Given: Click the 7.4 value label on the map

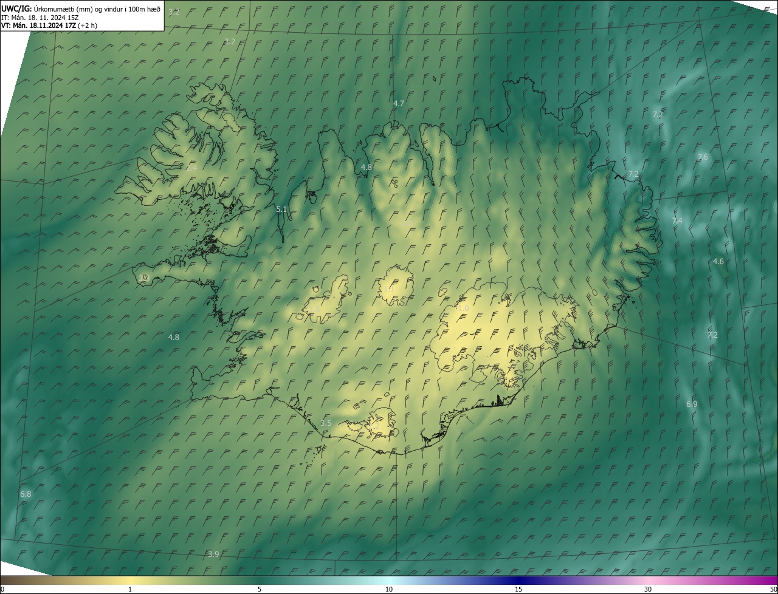Looking at the screenshot, I should tap(677, 222).
